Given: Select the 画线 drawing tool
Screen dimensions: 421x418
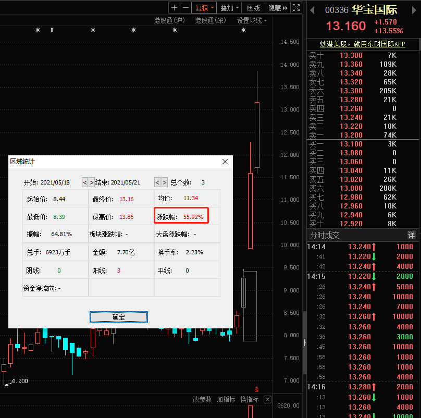Looking at the screenshot, I should (x=253, y=8).
